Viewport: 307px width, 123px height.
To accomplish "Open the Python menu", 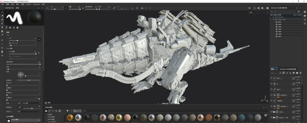I will coord(29,5).
